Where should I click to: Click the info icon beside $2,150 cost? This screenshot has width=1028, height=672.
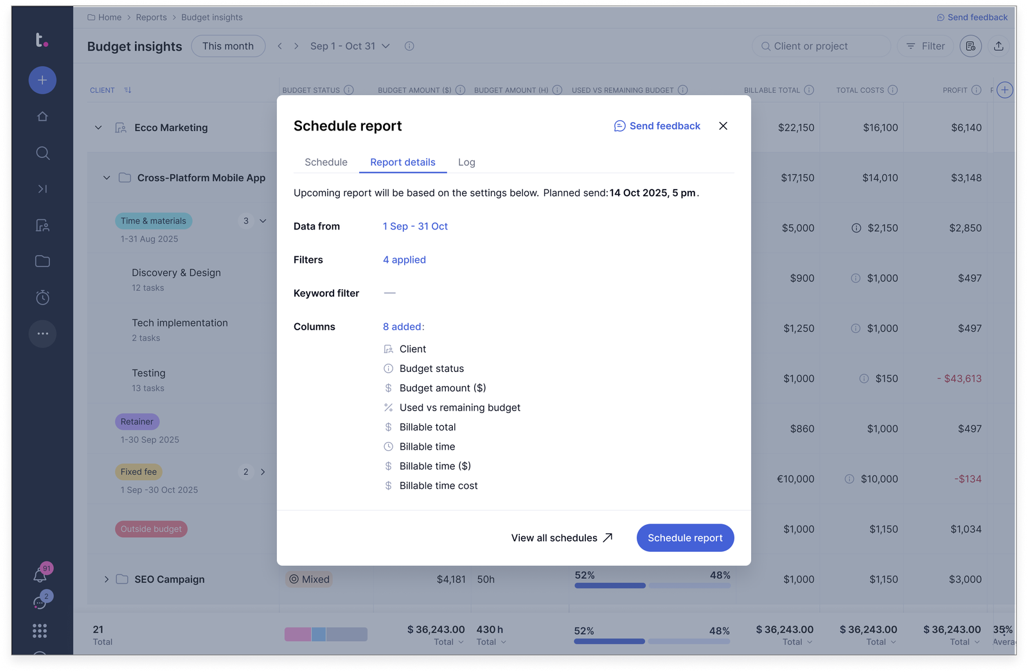856,228
